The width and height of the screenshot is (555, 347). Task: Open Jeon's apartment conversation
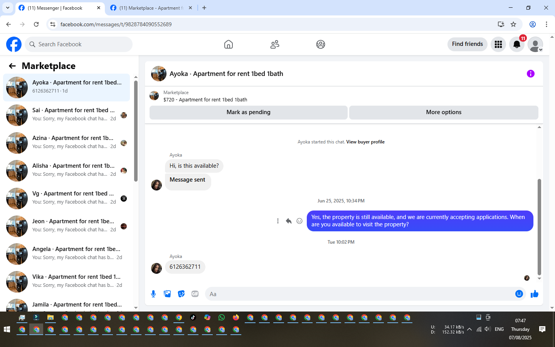point(66,226)
